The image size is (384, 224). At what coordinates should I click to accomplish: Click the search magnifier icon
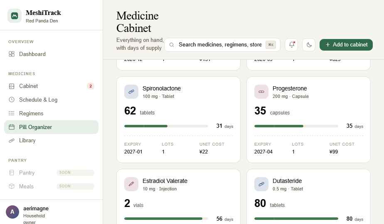tap(172, 45)
